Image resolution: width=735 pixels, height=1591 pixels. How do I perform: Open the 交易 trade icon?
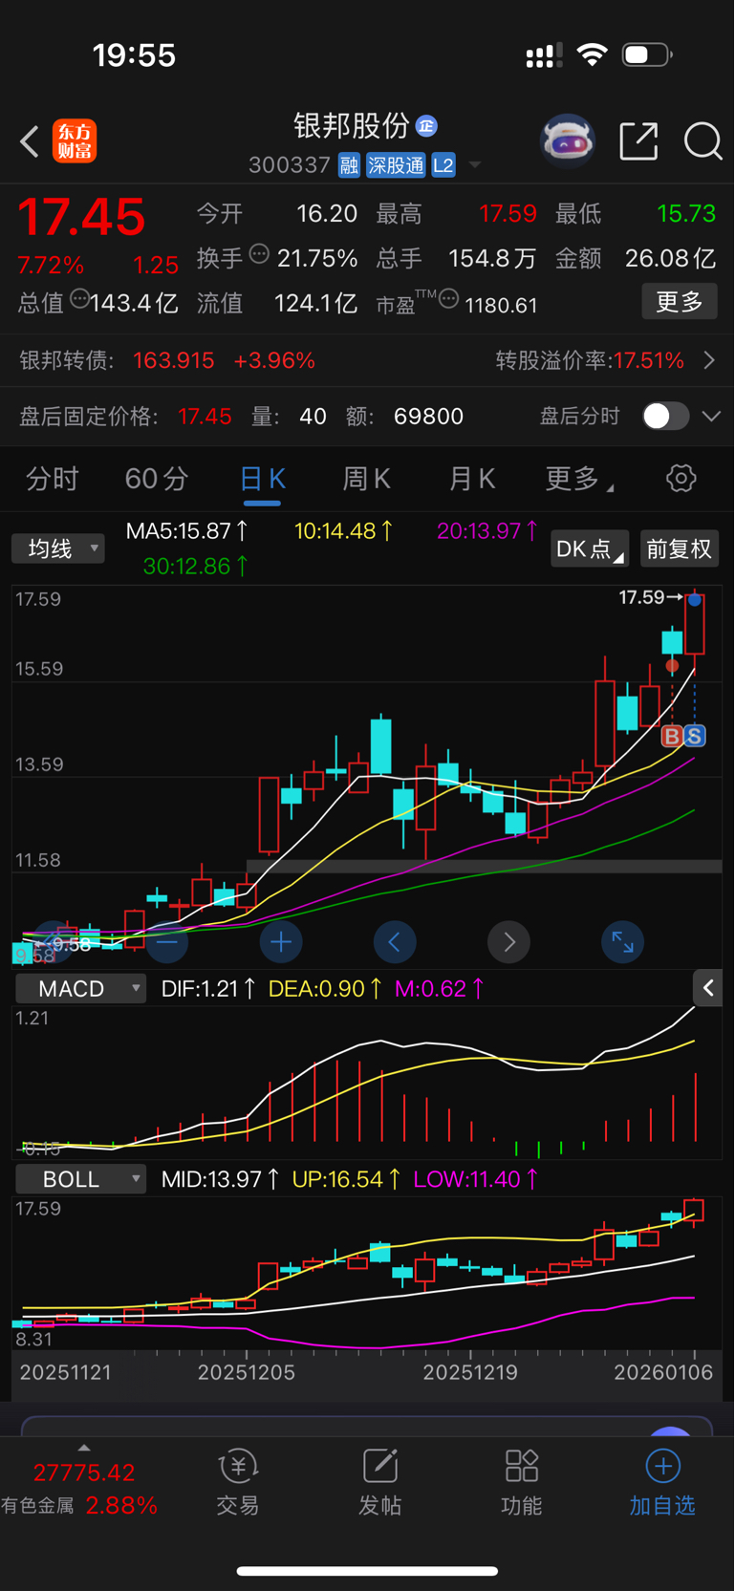237,1483
